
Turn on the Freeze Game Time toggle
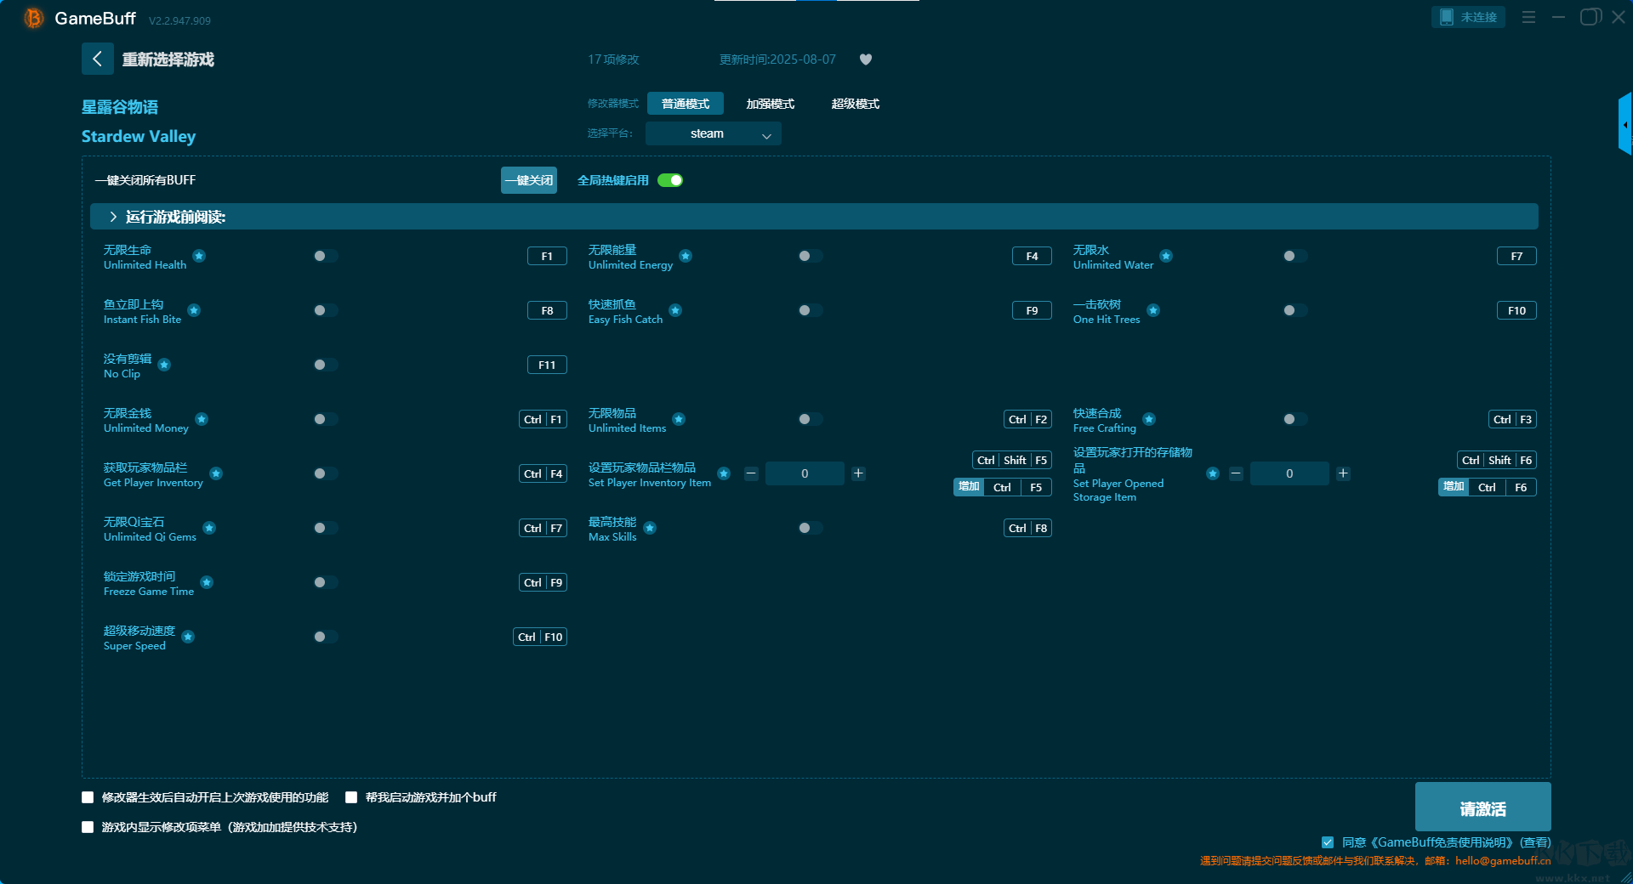(x=325, y=582)
